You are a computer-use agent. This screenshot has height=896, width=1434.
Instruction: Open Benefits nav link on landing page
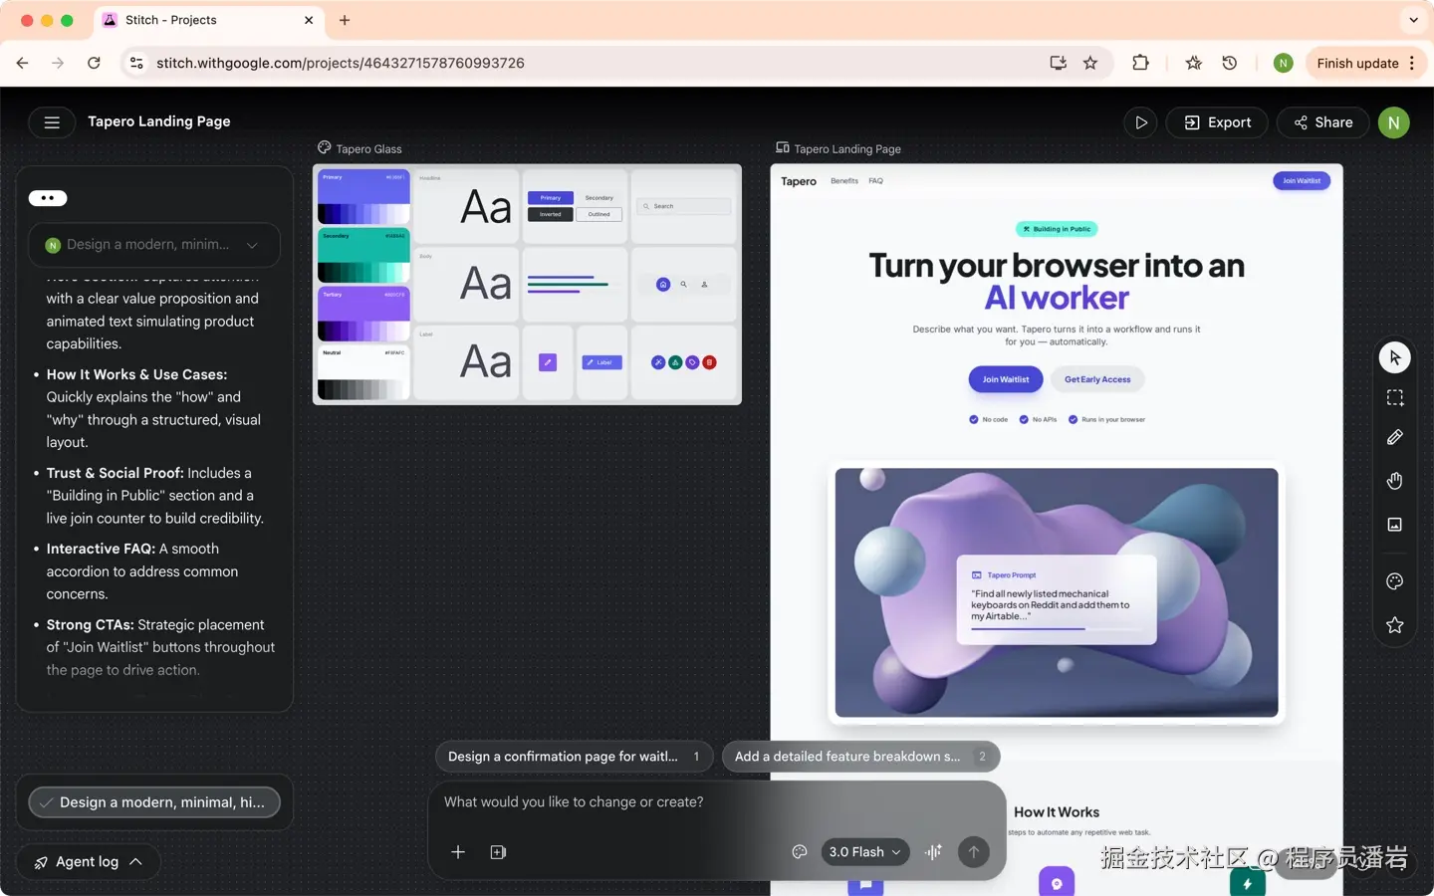coord(844,181)
